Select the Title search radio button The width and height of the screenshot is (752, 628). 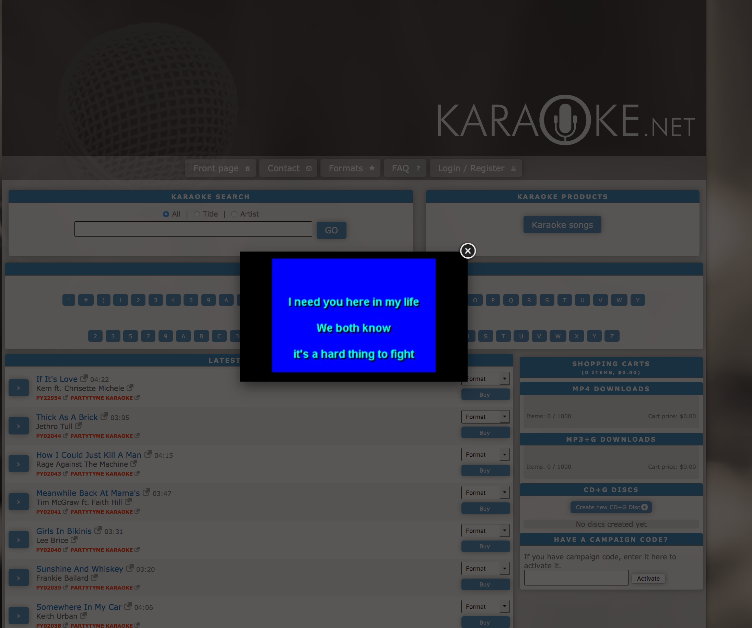197,214
